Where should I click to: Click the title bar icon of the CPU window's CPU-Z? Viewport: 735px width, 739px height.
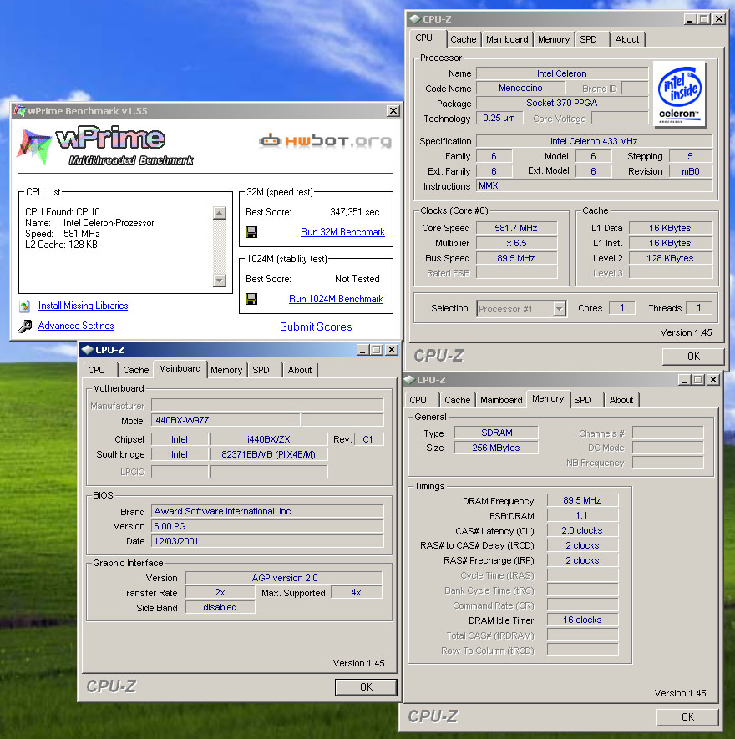[x=415, y=19]
